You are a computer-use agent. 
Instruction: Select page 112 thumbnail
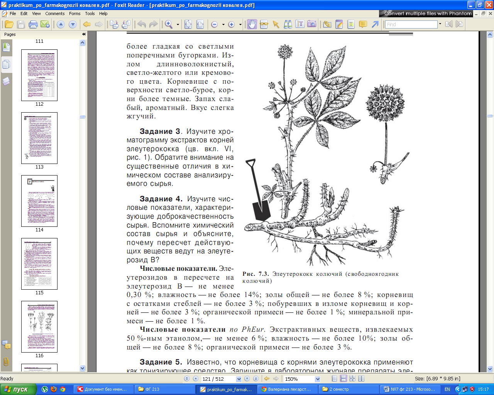pyautogui.click(x=39, y=75)
